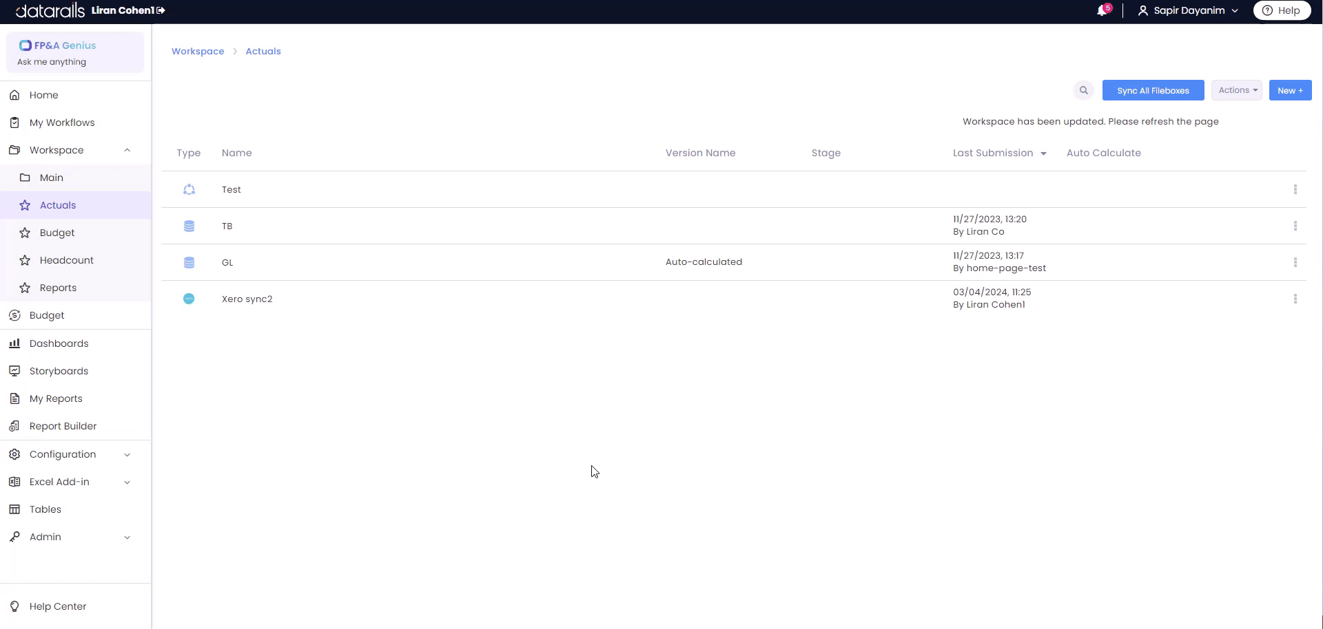Click the Actuals star icon
This screenshot has width=1323, height=629.
click(25, 205)
